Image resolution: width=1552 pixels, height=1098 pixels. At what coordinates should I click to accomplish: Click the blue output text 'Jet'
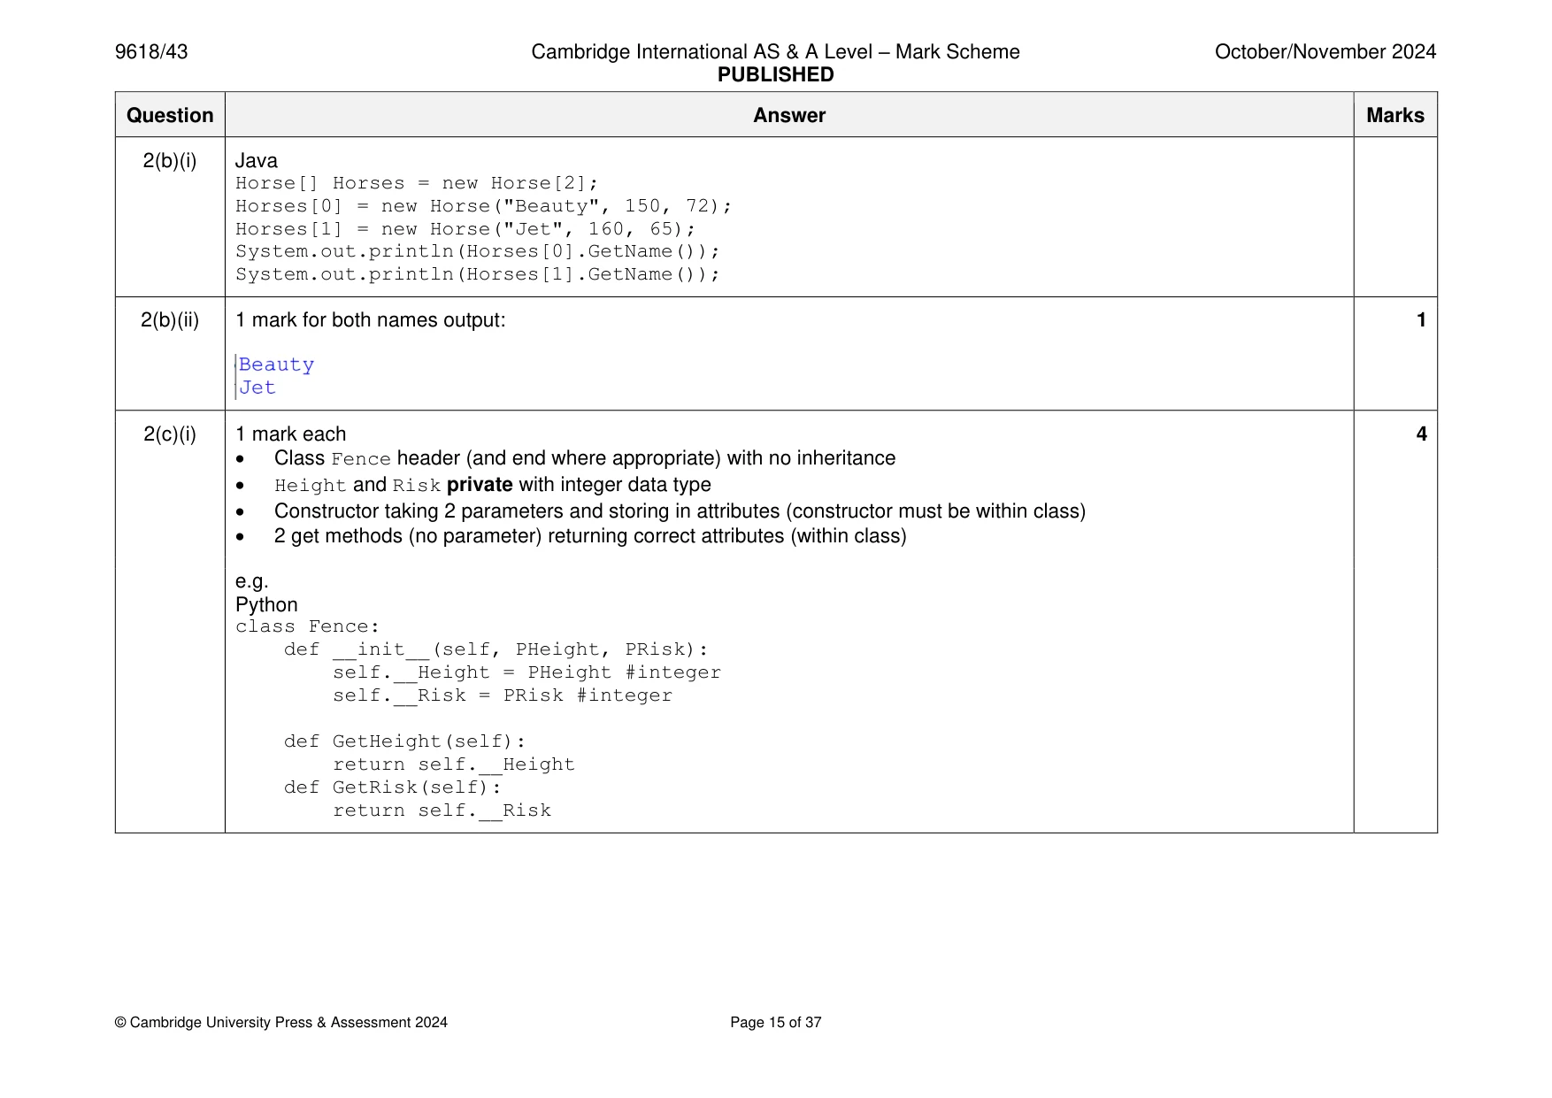(x=257, y=388)
